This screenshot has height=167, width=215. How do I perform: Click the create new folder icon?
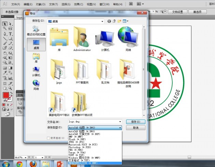(x=119, y=21)
